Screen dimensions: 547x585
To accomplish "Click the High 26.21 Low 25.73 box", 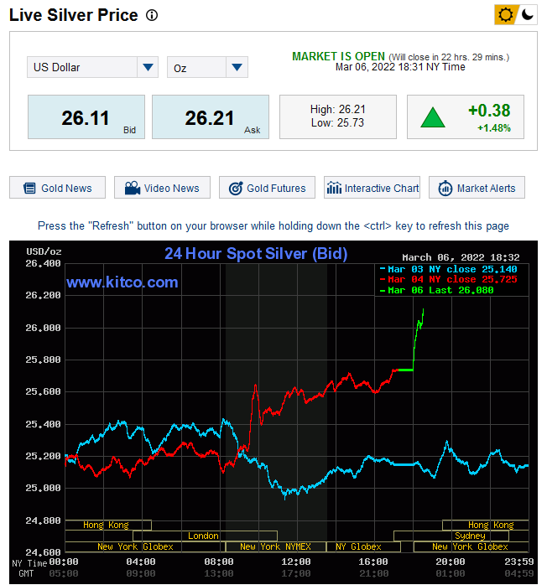I will [338, 117].
